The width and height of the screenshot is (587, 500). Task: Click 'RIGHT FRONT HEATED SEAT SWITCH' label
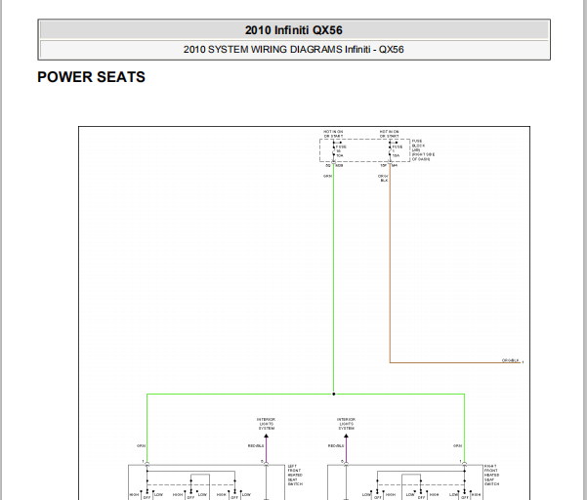491,476
